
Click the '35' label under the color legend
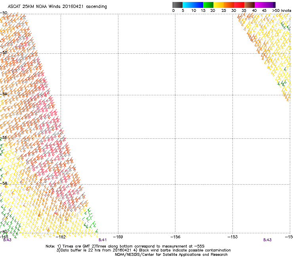coord(244,11)
